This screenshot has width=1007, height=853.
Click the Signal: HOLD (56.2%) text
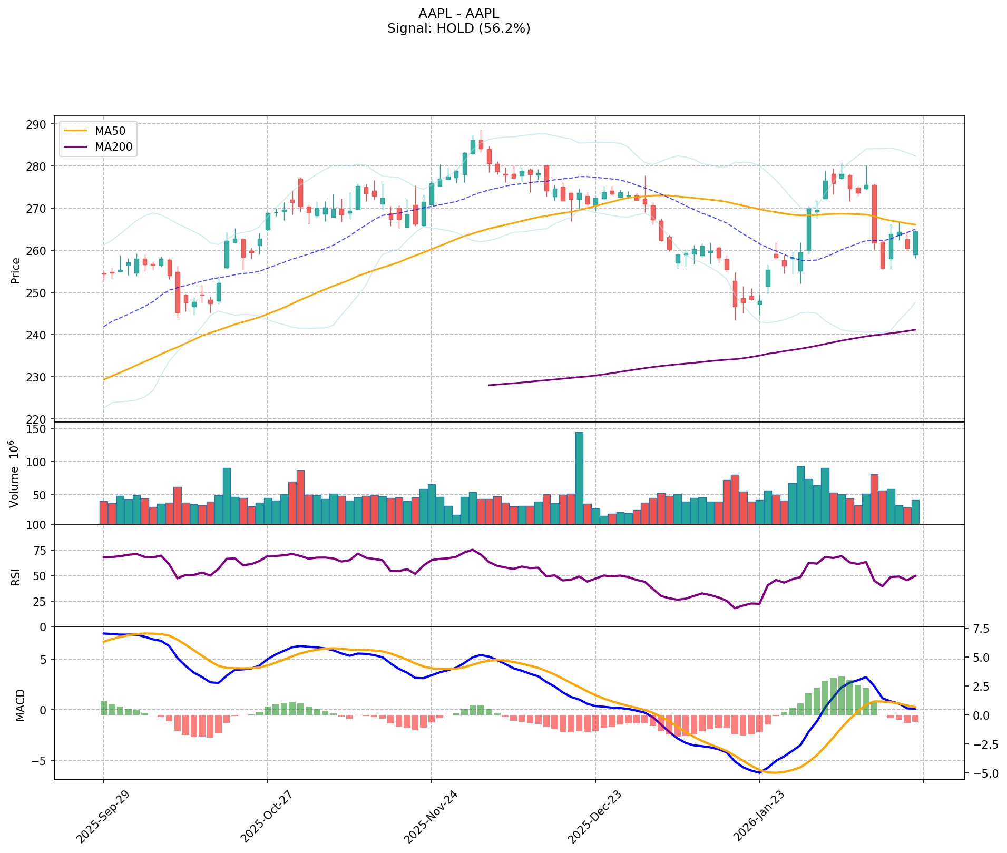[x=458, y=28]
